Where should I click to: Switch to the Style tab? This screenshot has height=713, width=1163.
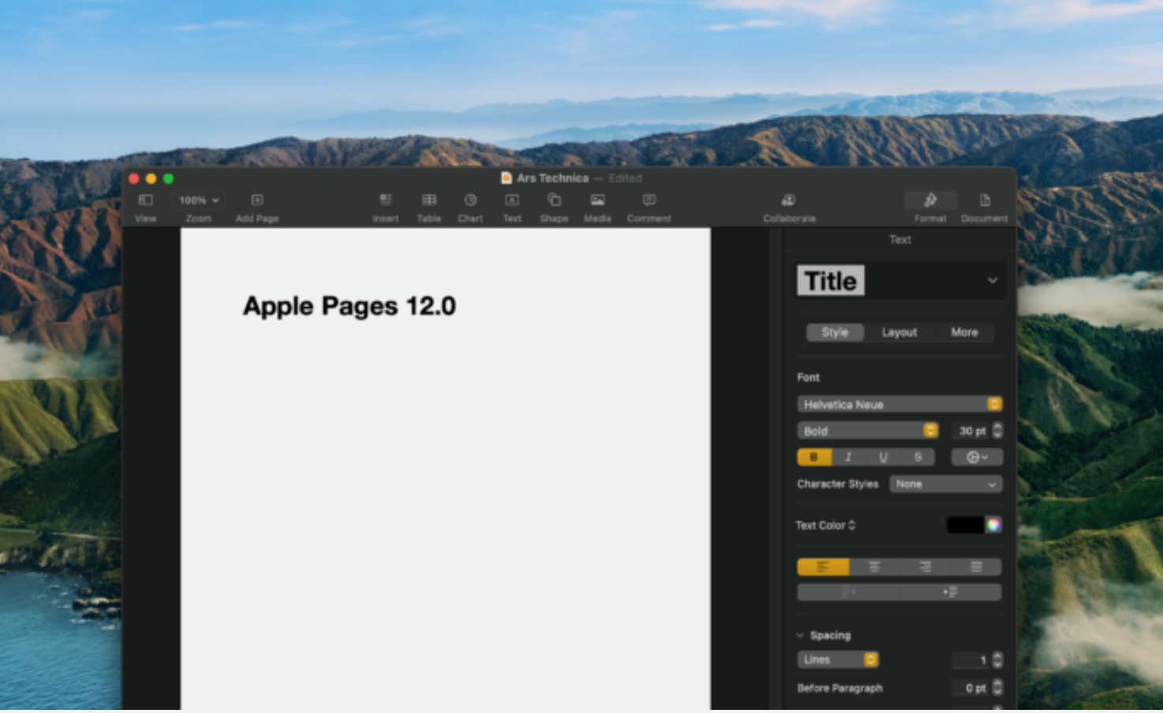(835, 333)
